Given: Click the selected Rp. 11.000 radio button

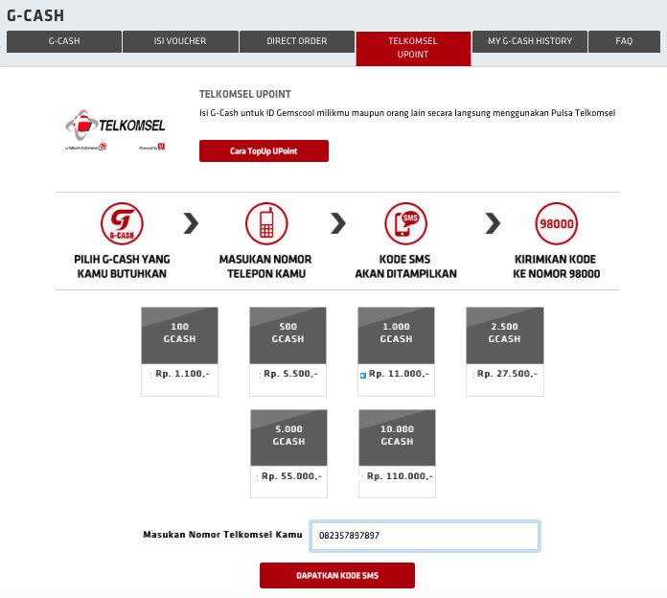Looking at the screenshot, I should pyautogui.click(x=363, y=376).
